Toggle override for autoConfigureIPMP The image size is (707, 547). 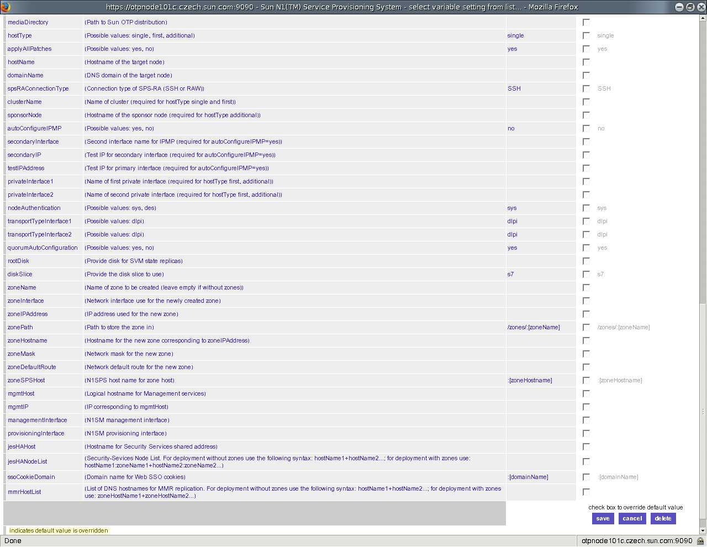586,128
